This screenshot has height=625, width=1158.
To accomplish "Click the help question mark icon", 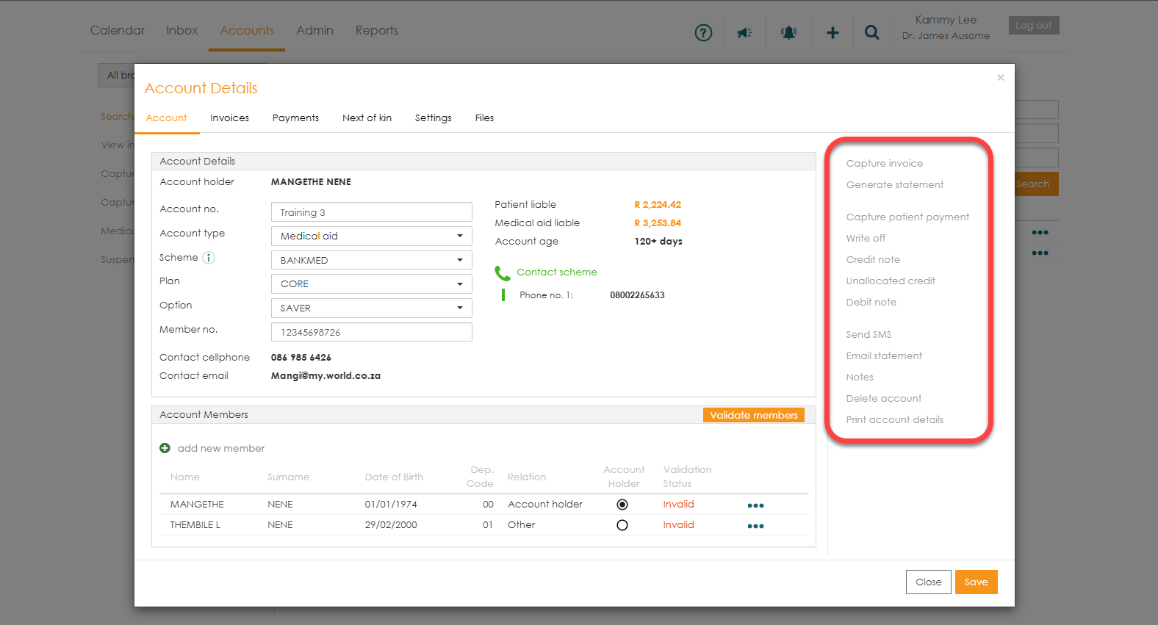I will click(x=703, y=32).
